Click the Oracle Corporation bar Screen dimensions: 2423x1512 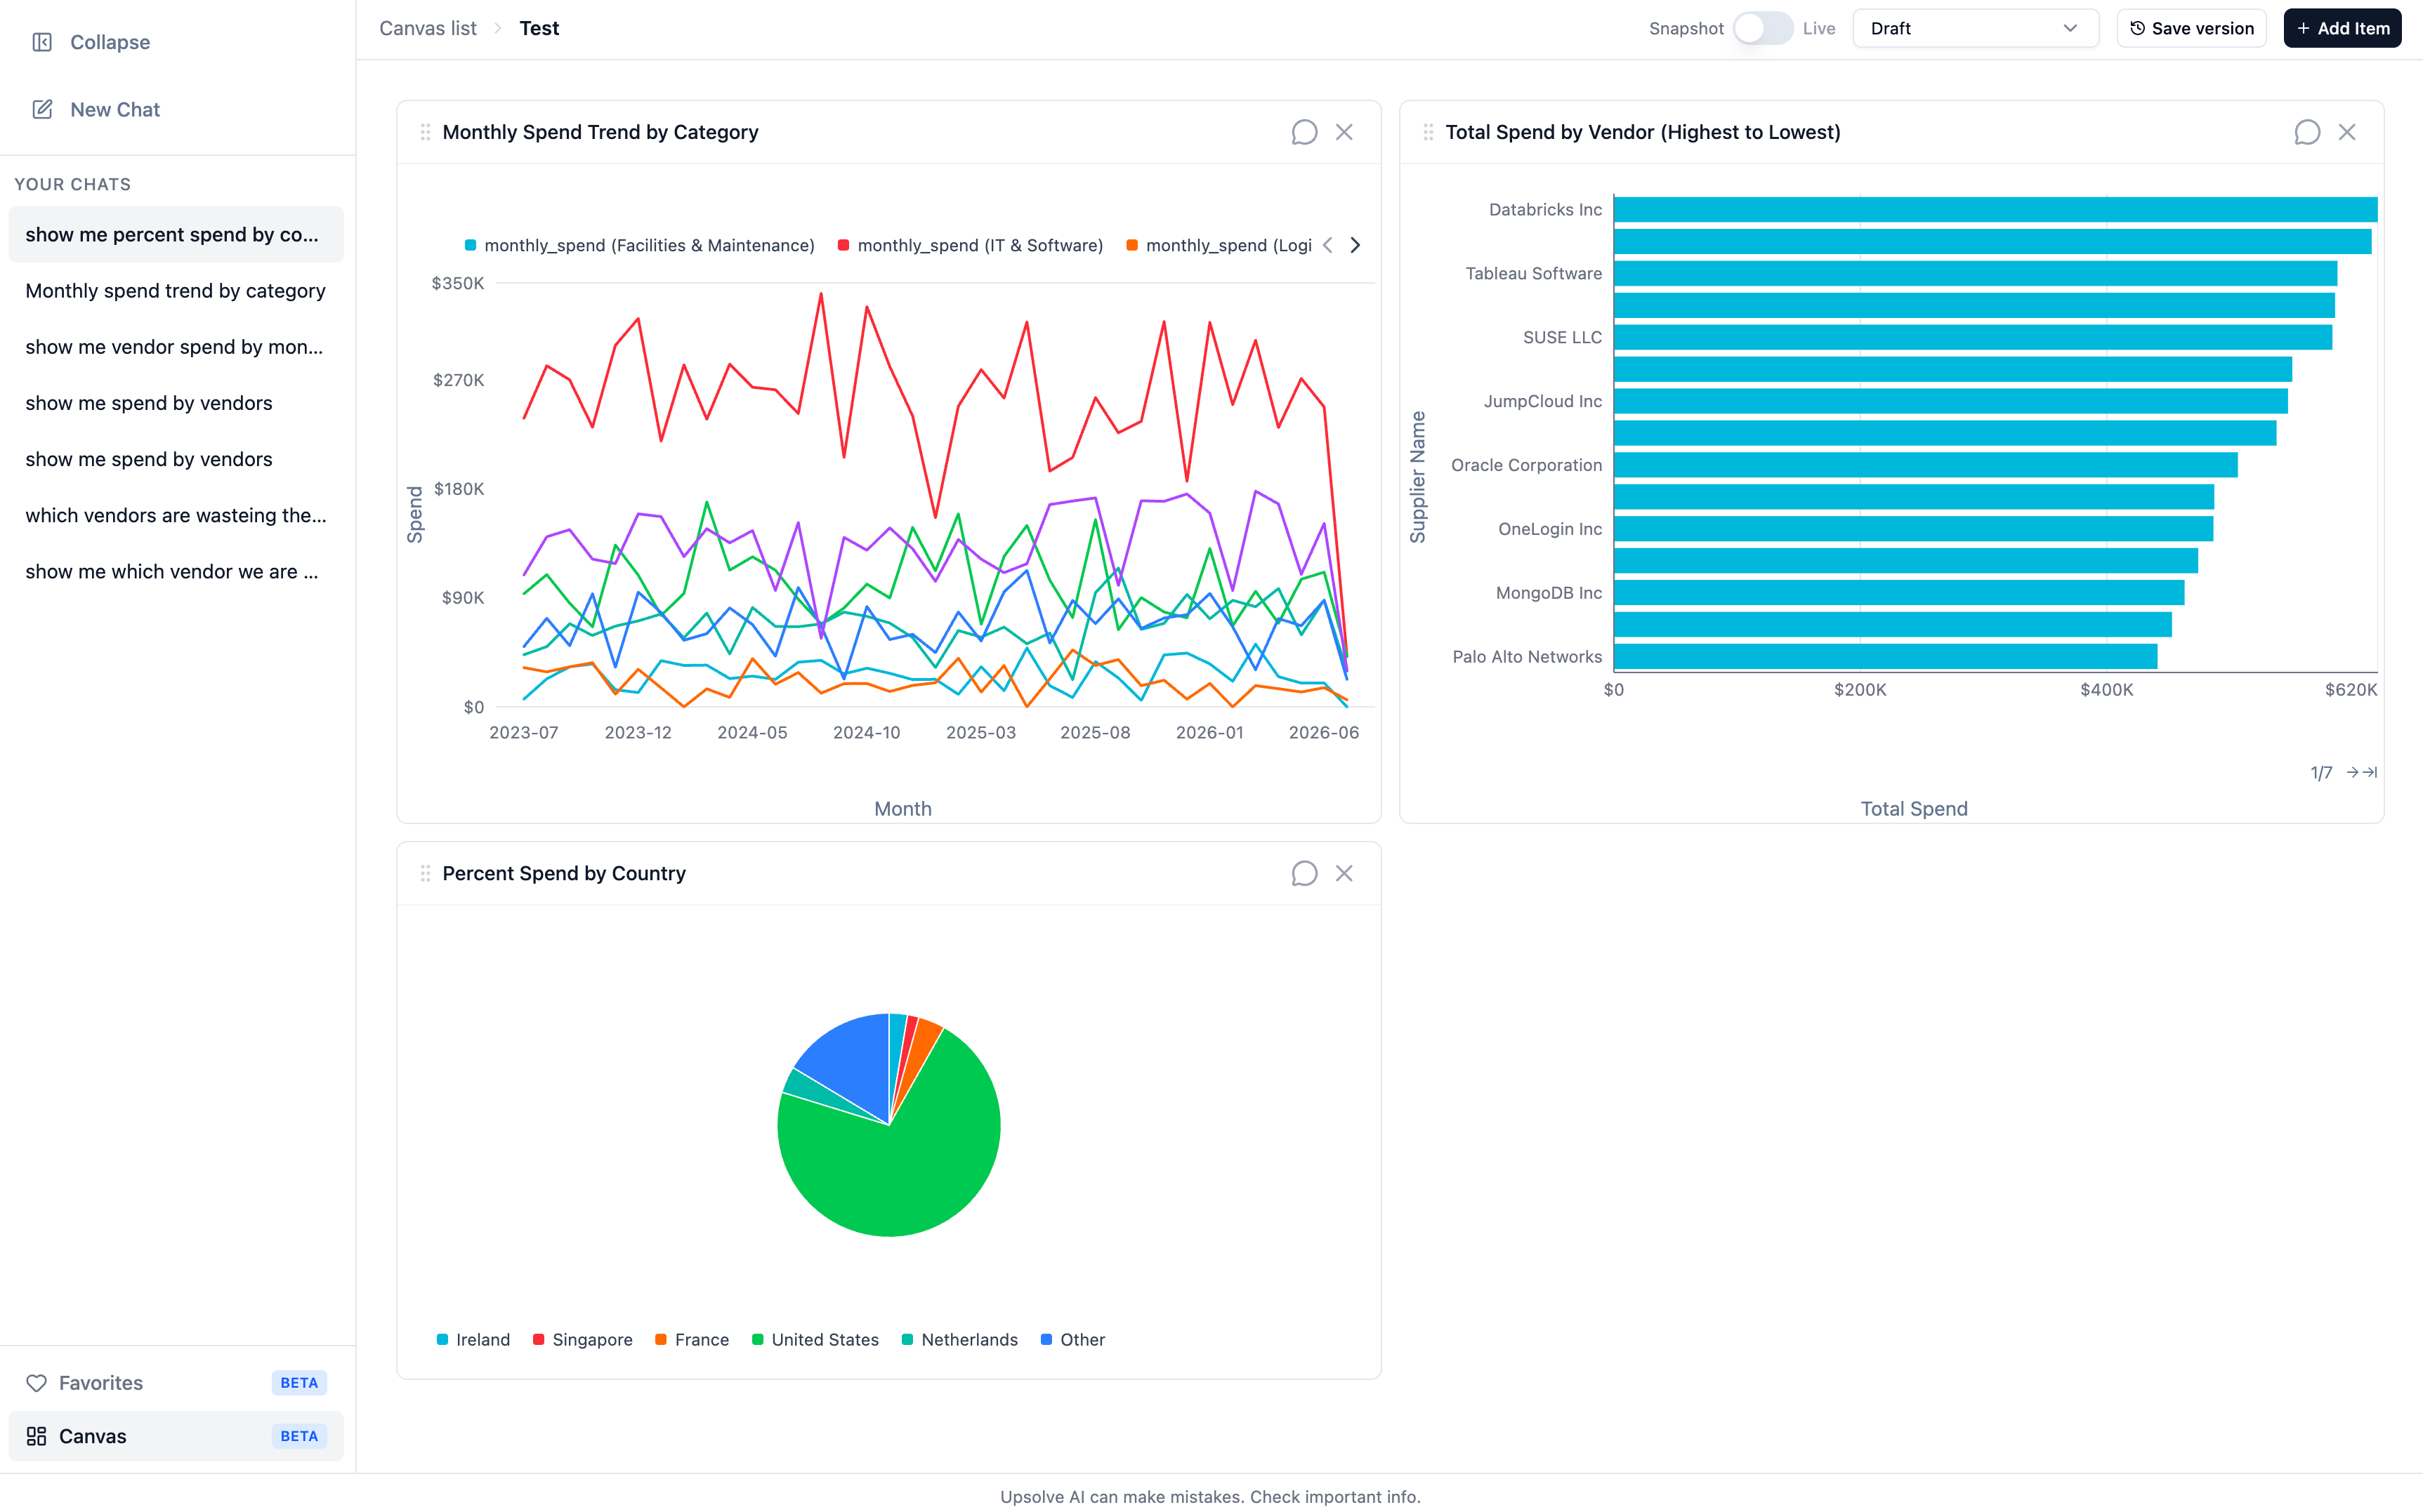pyautogui.click(x=1925, y=465)
